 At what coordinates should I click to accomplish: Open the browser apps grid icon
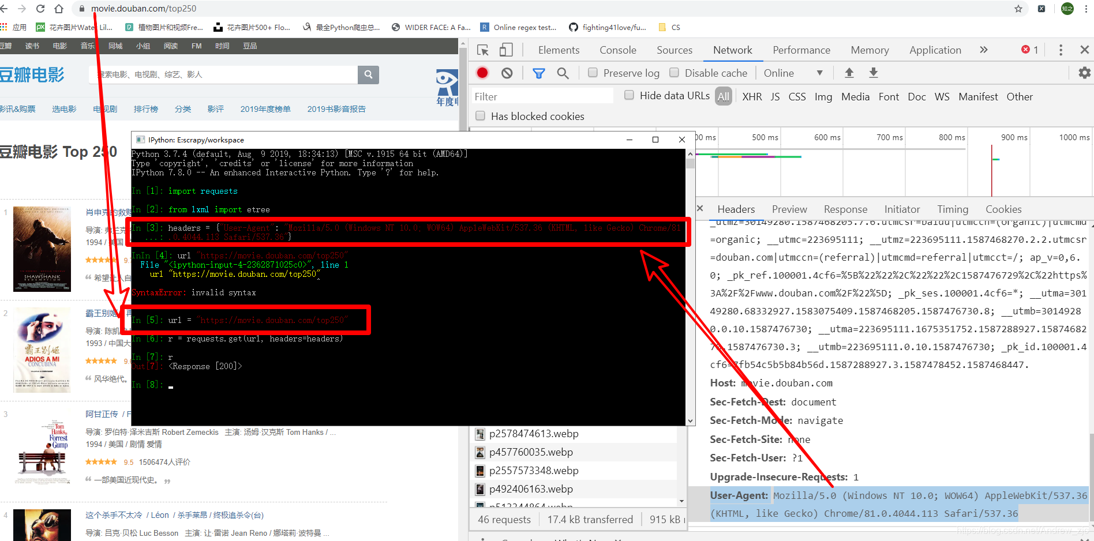pyautogui.click(x=4, y=27)
